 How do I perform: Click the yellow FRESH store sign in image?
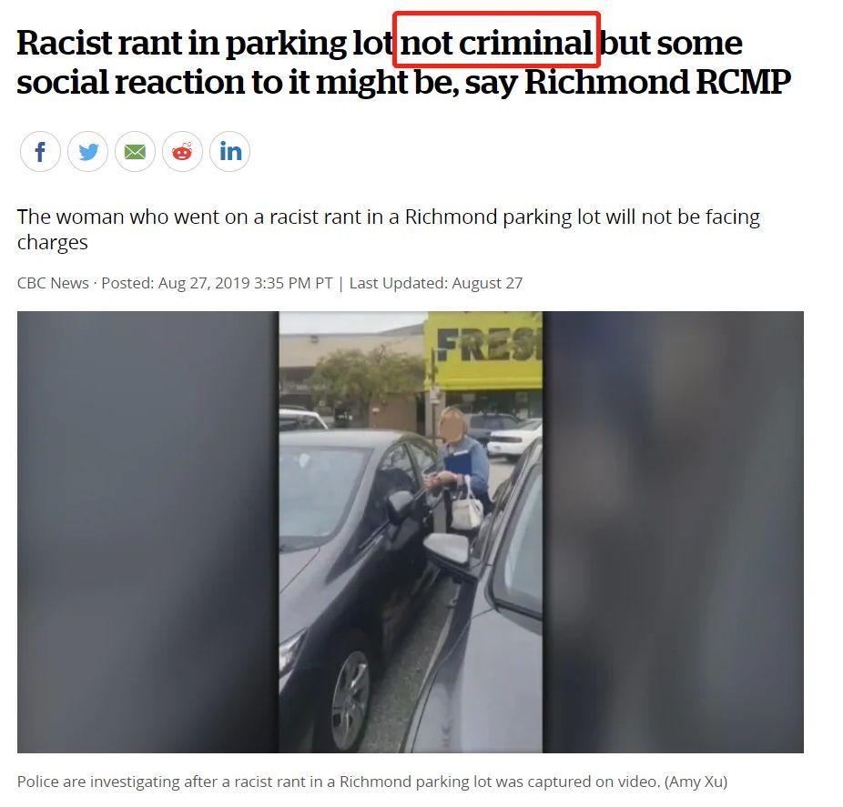(485, 349)
